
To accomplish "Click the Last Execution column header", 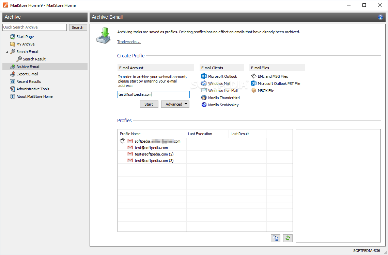I will (207, 134).
